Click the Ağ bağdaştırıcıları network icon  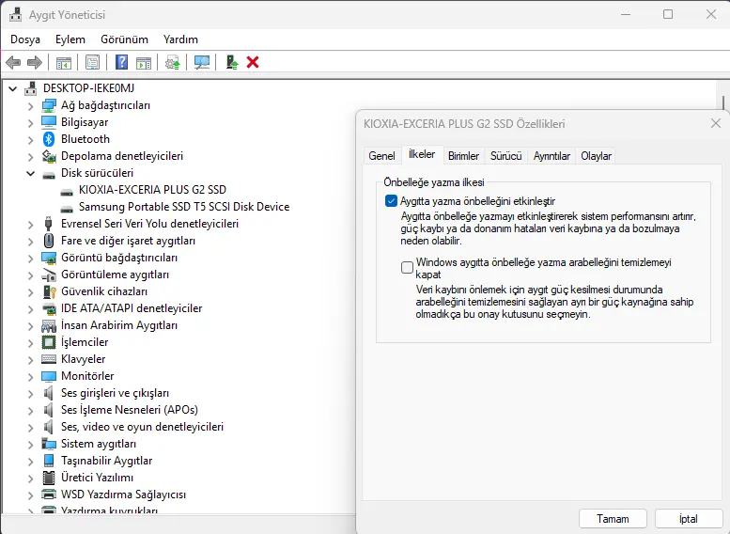[49, 105]
